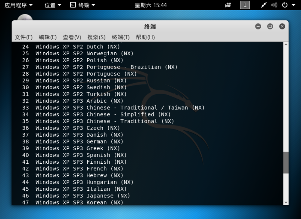Click line 33 Traditional / Taiwan

coord(113,108)
